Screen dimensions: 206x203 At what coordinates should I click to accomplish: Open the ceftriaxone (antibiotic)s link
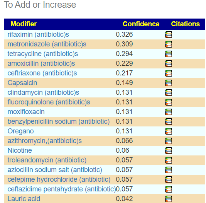coord(42,73)
